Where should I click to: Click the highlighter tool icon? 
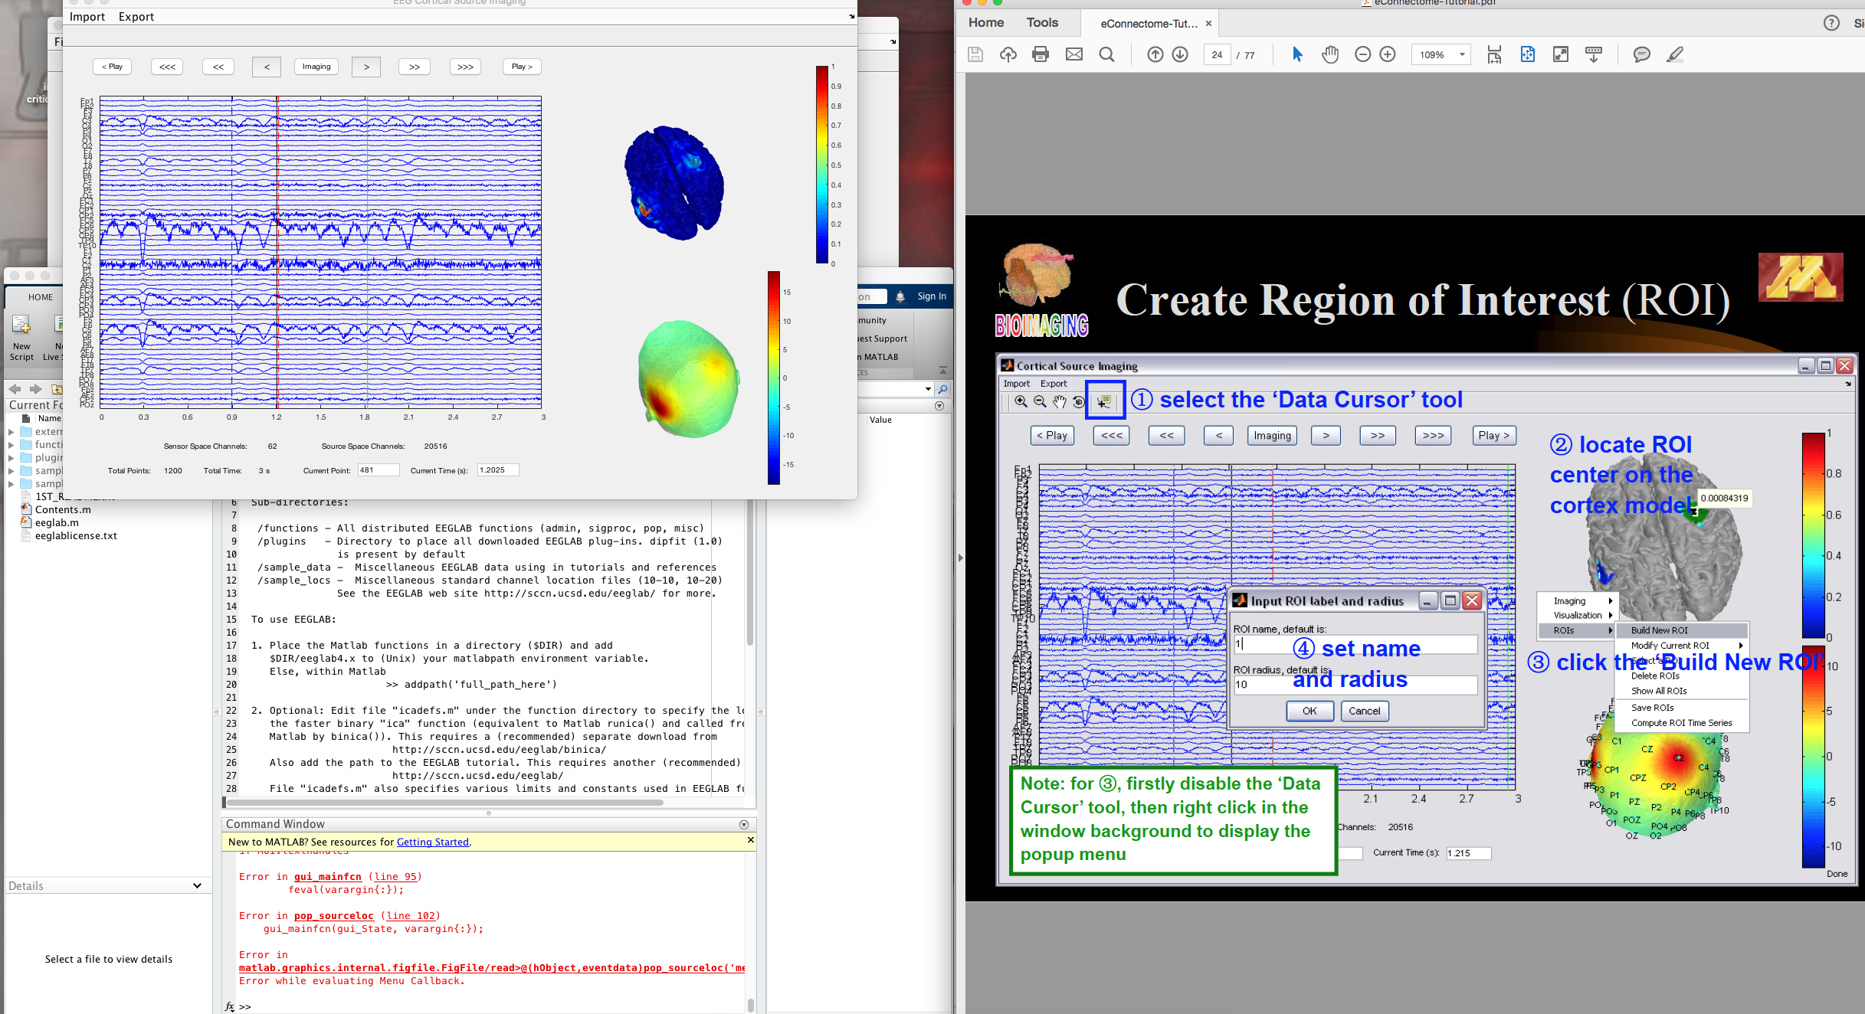click(1675, 54)
